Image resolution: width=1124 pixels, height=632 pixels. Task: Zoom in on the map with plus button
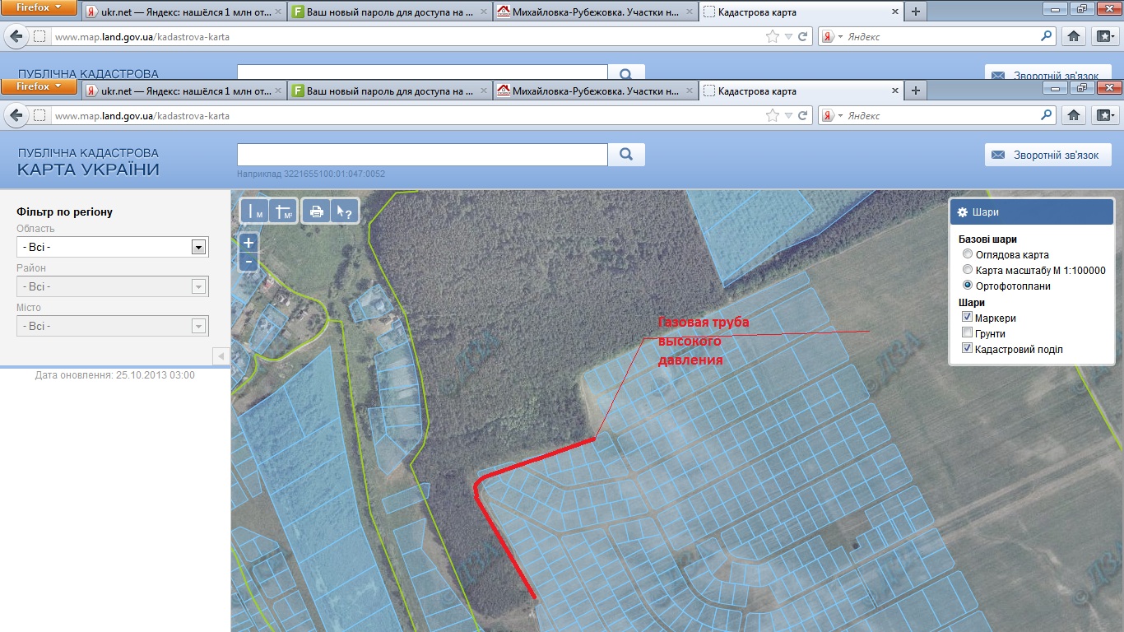(x=248, y=243)
